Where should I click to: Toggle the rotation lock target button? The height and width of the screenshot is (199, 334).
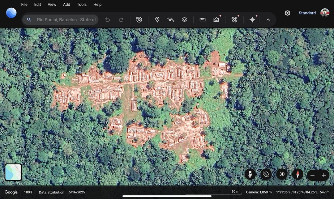266,174
